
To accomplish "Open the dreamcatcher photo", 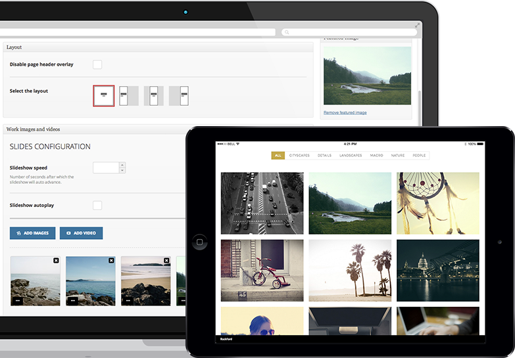I will tap(438, 203).
